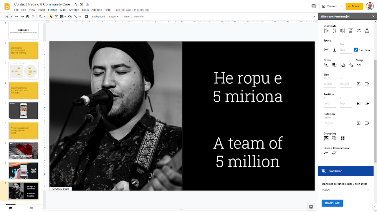Click the vertical space icon under Space
This screenshot has width=377, height=212.
[x=334, y=50]
